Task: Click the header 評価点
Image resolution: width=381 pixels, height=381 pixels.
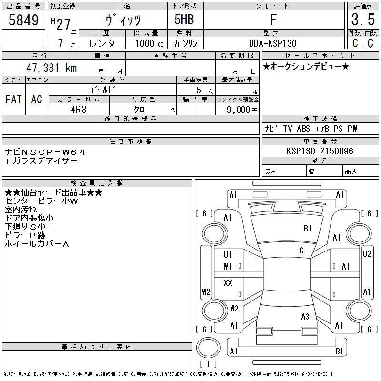Action: [363, 6]
